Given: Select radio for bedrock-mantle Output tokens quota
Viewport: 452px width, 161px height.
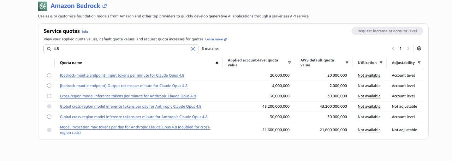Looking at the screenshot, I should click(49, 85).
